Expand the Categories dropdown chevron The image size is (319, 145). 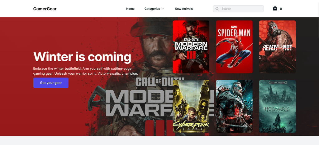pyautogui.click(x=163, y=9)
